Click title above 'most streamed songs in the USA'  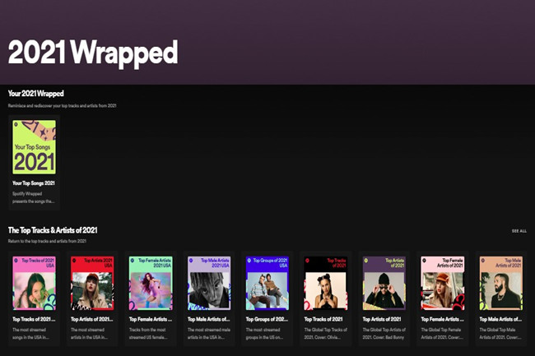[34, 319]
